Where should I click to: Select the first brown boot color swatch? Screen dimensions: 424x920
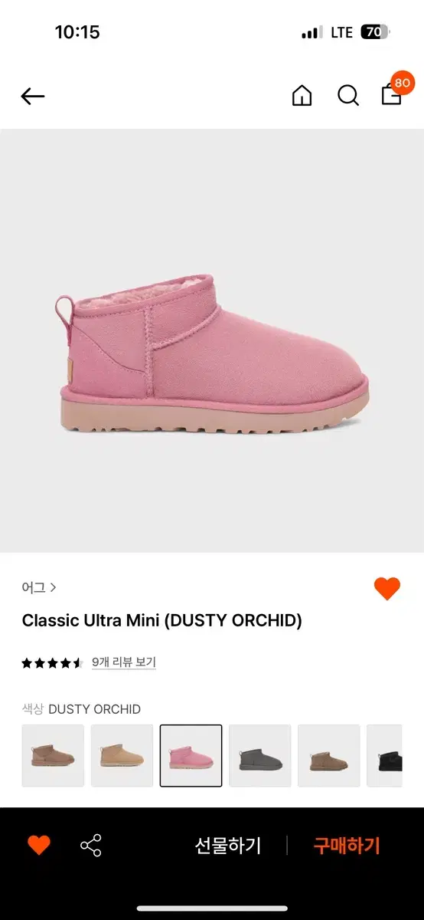click(x=53, y=755)
